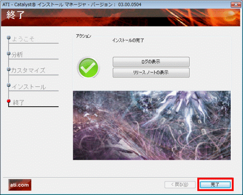
Task: Show release notes via リリース ノートの表示
Action: click(x=151, y=73)
